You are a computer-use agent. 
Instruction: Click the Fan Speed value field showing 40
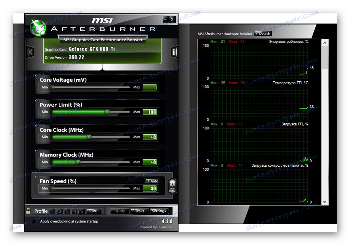click(150, 189)
